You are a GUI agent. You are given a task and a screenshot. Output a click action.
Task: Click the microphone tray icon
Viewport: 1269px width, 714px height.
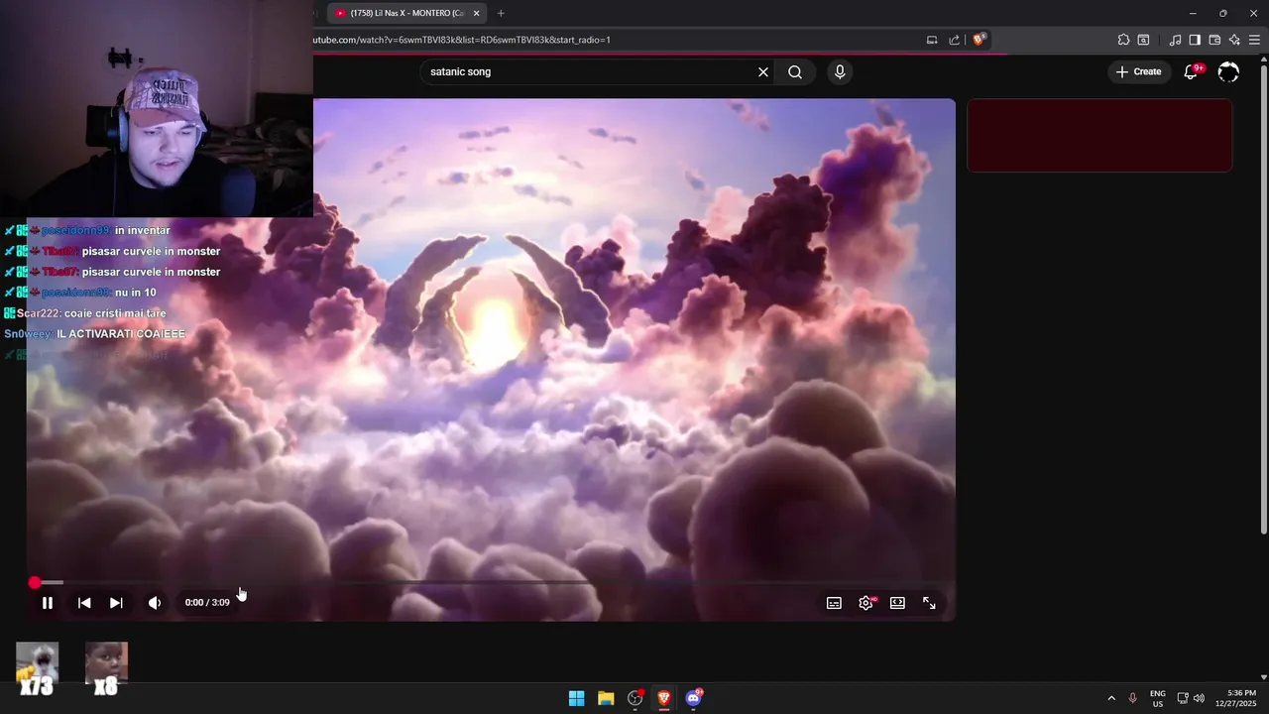click(x=1132, y=698)
